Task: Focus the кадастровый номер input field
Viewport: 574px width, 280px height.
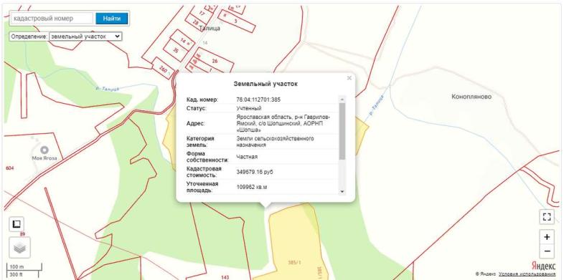Action: [x=52, y=19]
